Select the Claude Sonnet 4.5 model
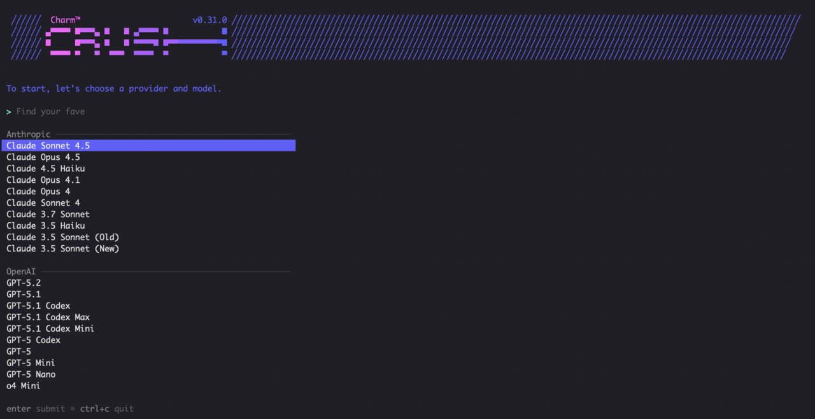Viewport: 815px width, 419px height. click(x=48, y=146)
